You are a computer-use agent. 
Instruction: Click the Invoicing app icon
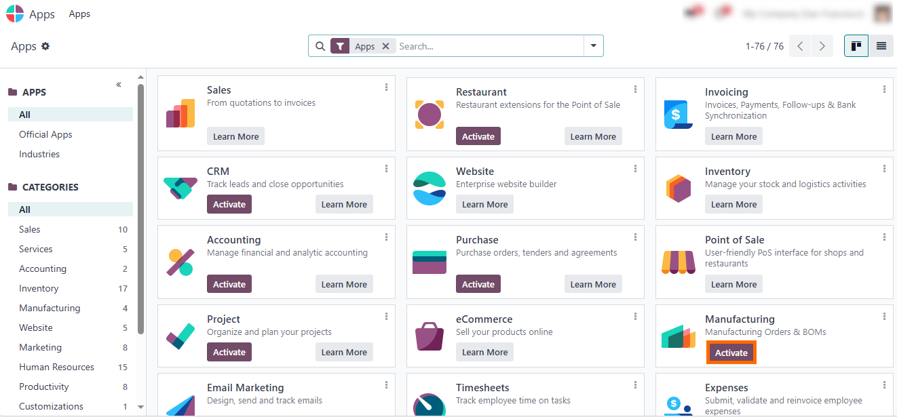pyautogui.click(x=679, y=114)
